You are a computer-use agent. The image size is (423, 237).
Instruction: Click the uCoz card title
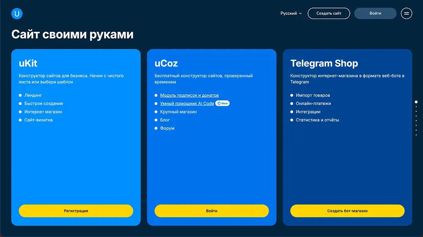pyautogui.click(x=166, y=63)
